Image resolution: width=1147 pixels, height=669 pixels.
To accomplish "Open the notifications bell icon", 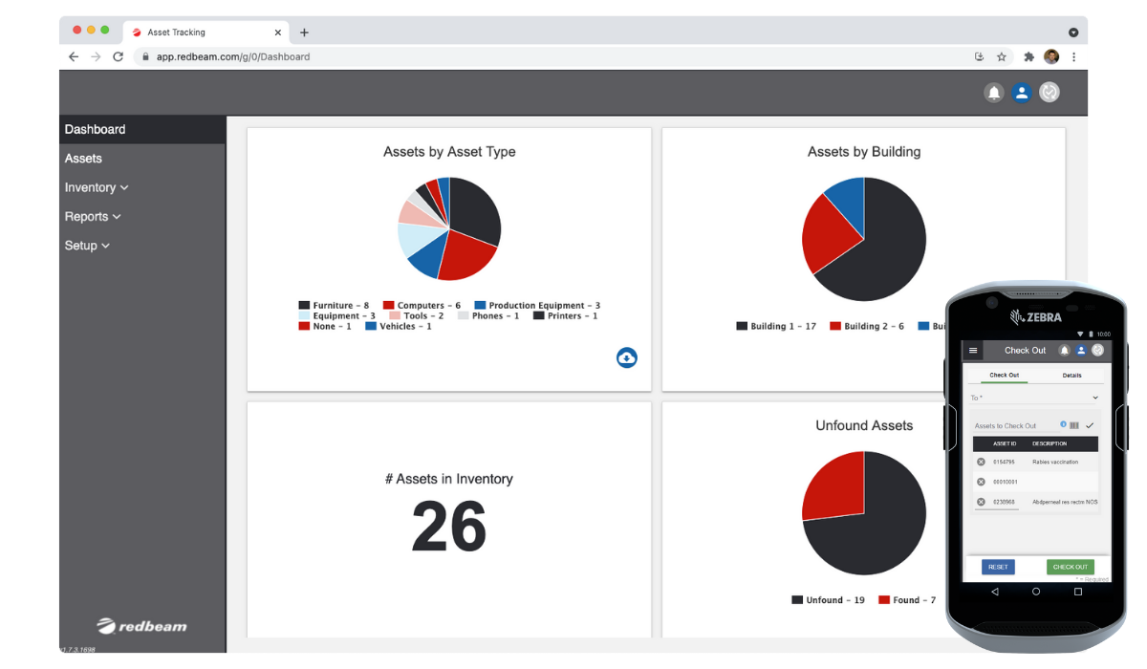I will coord(994,93).
